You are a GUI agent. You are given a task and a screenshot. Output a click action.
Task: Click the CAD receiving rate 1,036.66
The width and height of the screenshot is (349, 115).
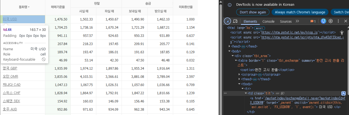[x=163, y=85]
